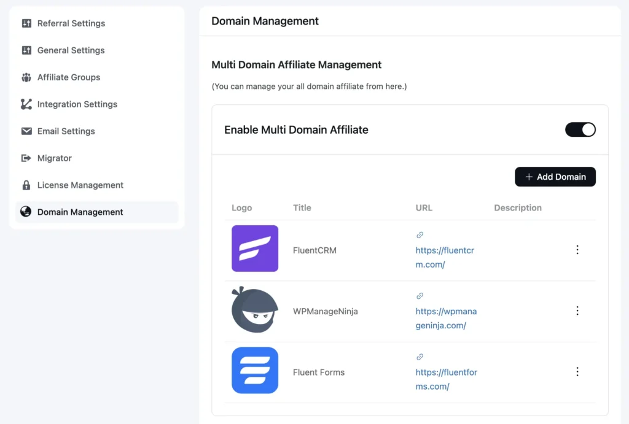Image resolution: width=629 pixels, height=424 pixels.
Task: Click the Multi Domain Affiliate Management heading
Action: pos(297,64)
